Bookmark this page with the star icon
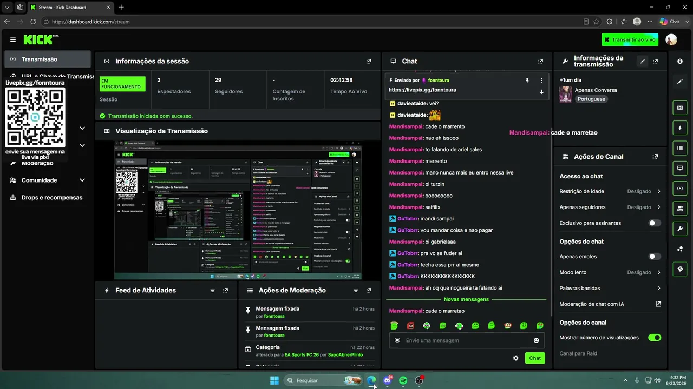 coord(596,22)
